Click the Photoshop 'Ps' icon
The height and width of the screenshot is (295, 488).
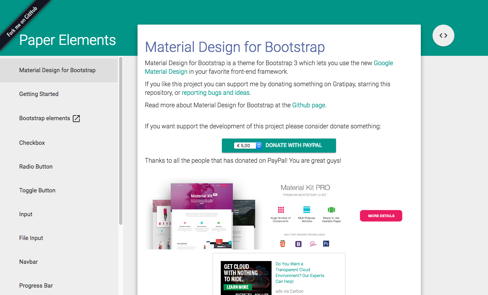click(326, 244)
